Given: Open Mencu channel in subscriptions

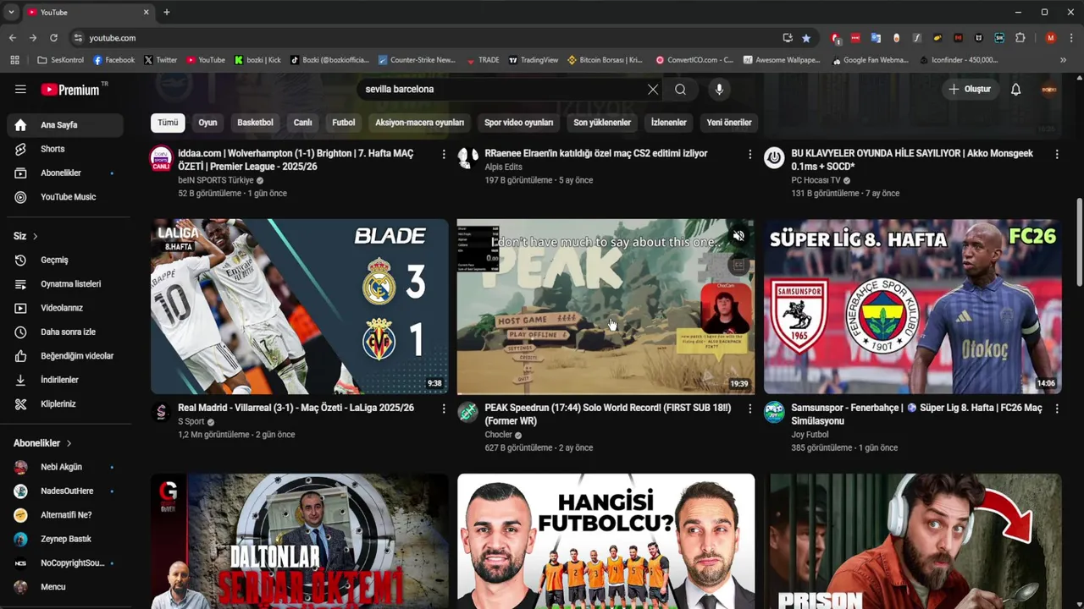Looking at the screenshot, I should point(65,587).
